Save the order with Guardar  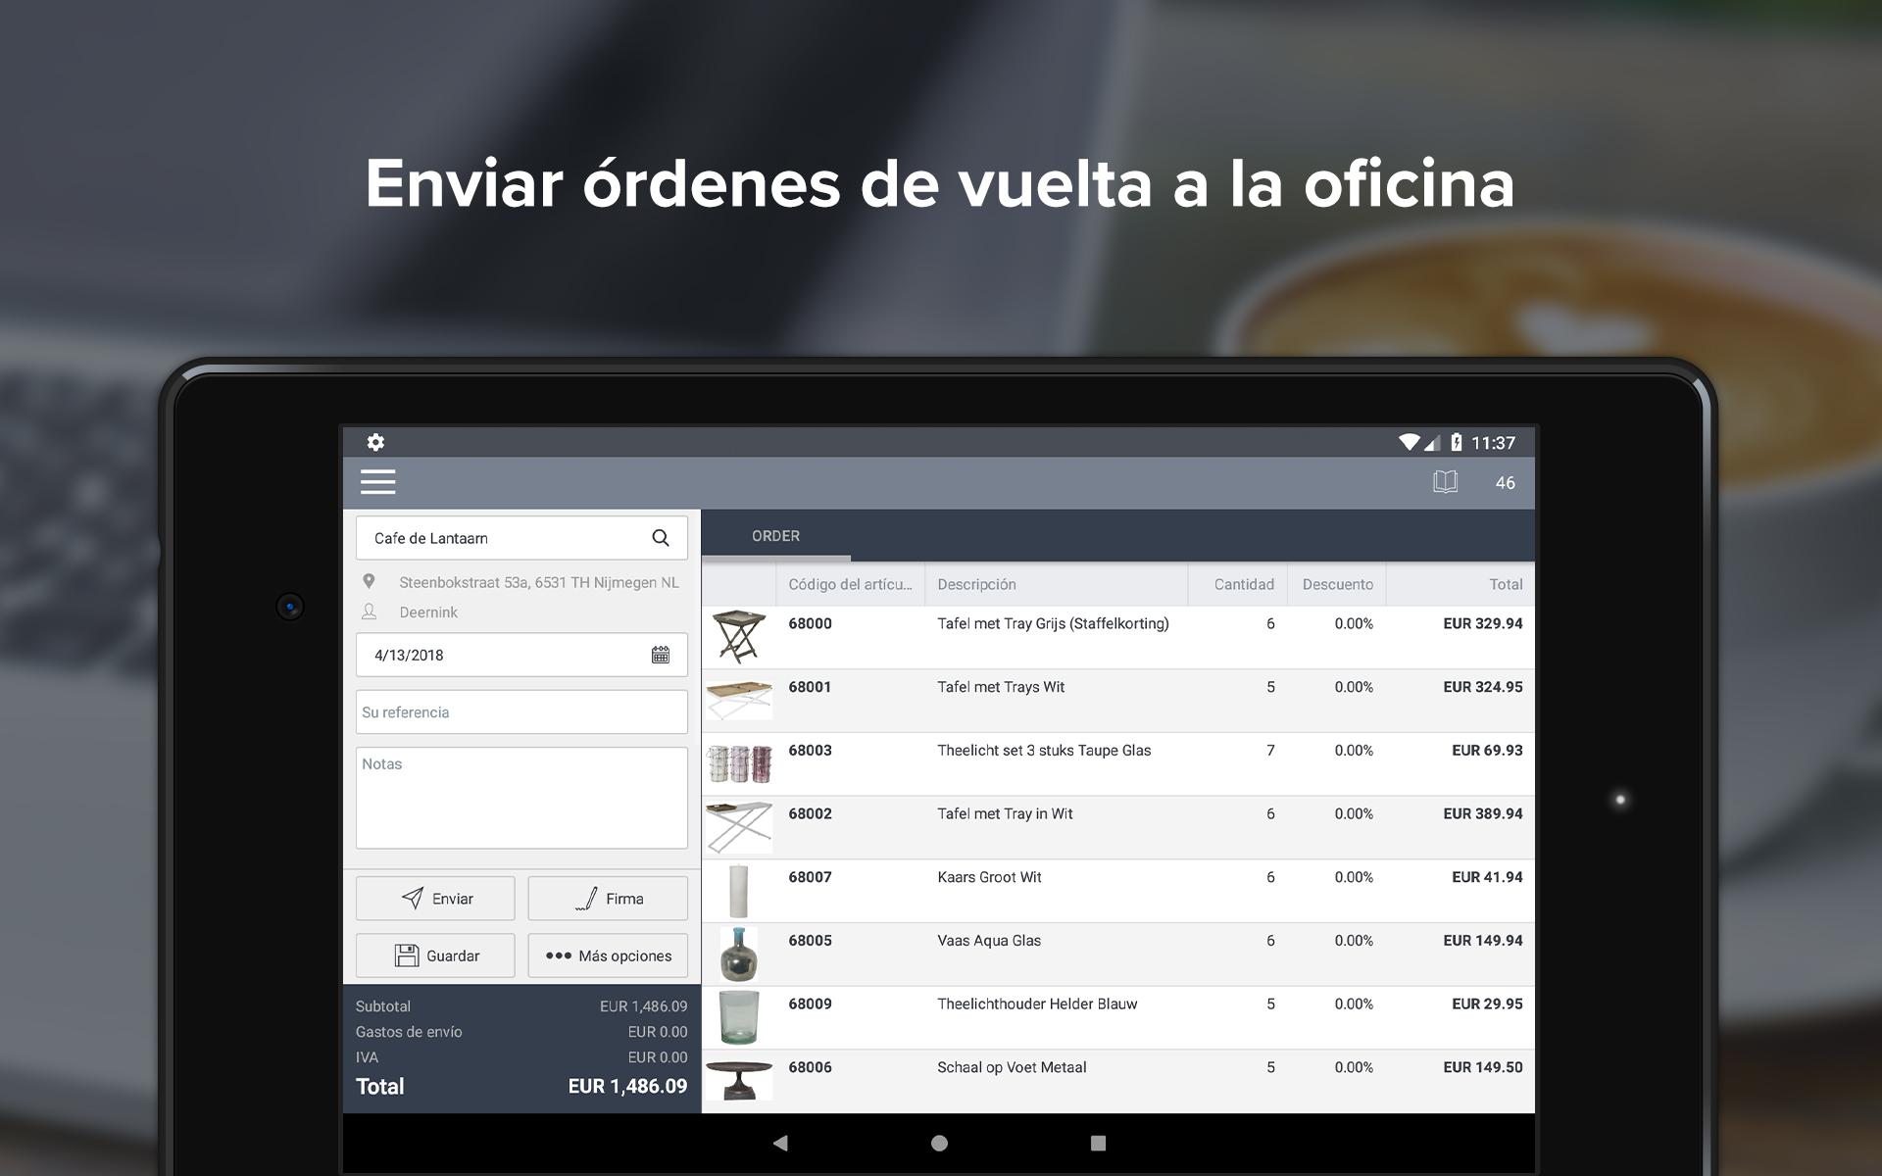click(435, 955)
